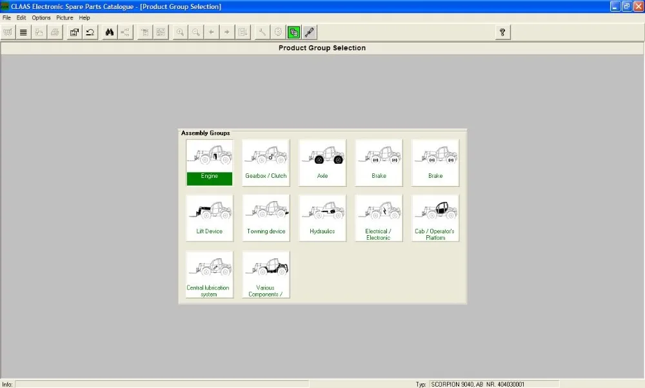Click the properties folder toolbar icon
This screenshot has width=645, height=388.
(74, 32)
